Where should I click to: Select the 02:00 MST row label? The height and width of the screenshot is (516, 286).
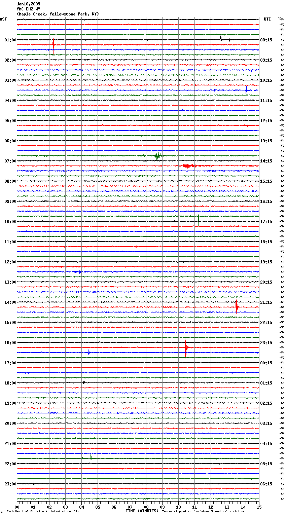(x=10, y=60)
